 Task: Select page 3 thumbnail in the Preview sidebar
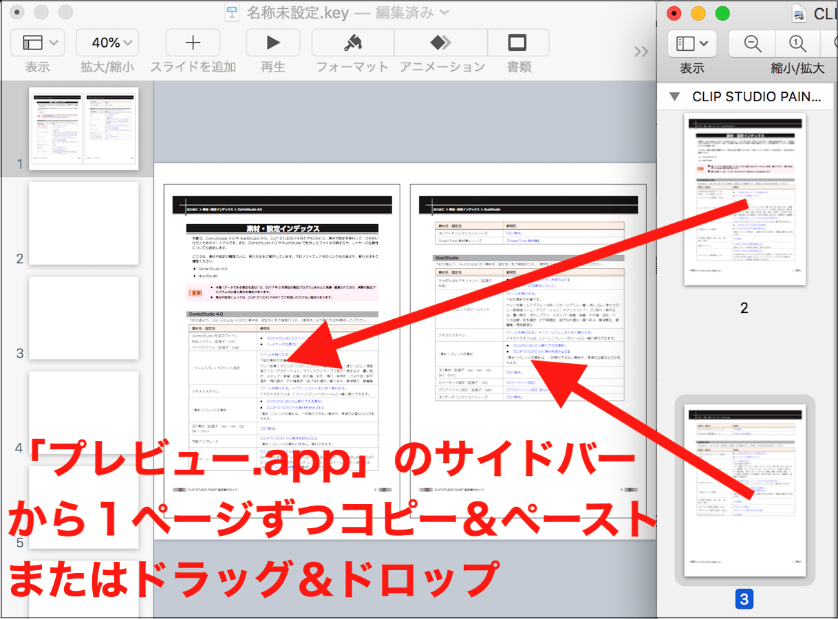[744, 490]
